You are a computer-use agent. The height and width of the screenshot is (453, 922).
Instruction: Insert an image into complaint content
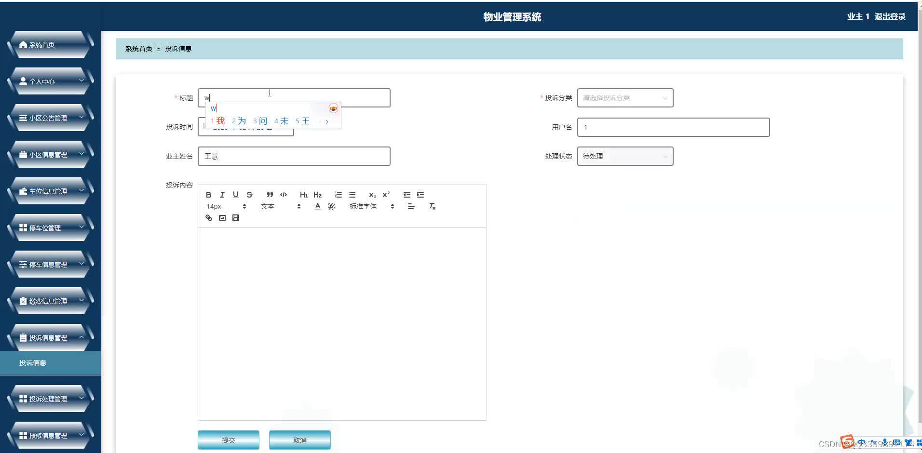coord(222,218)
